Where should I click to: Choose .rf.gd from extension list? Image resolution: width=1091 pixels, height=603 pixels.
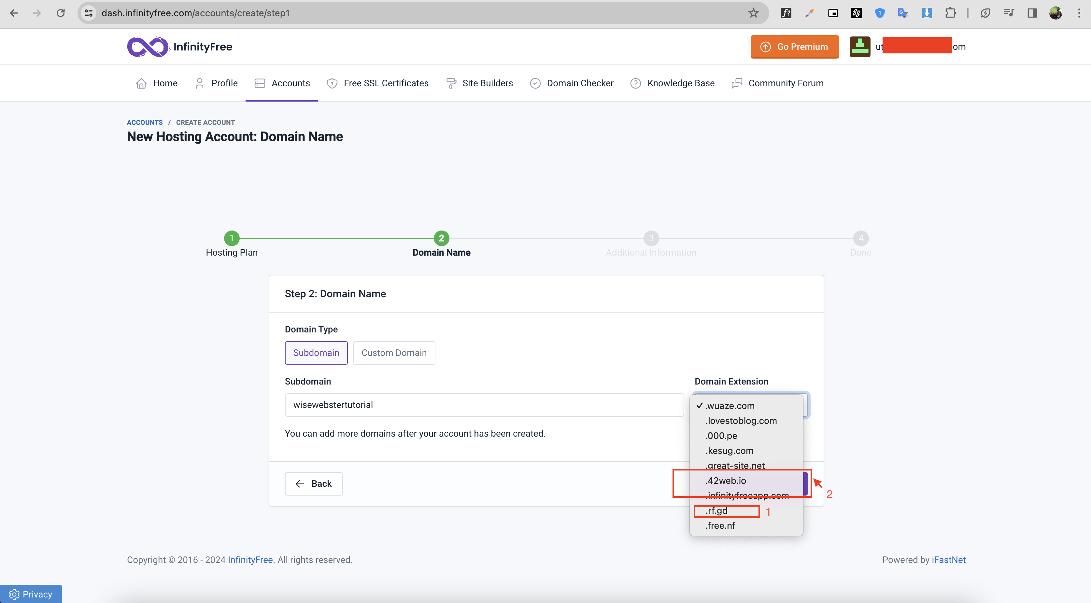(716, 511)
